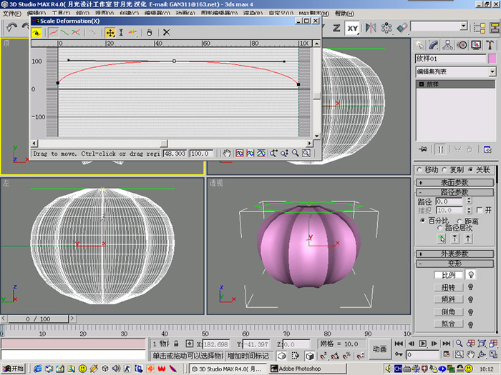501x375 pixels.
Task: Select the 距离 radio button
Action: (459, 221)
